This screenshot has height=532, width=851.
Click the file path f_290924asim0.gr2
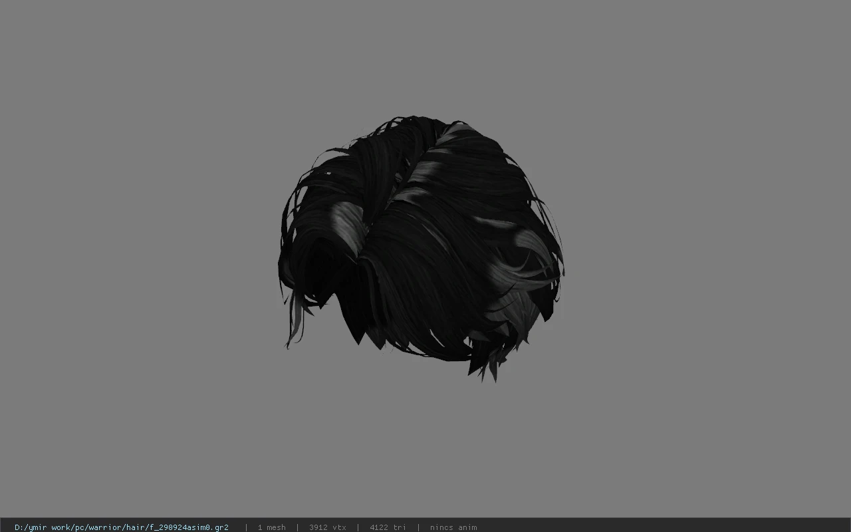pos(122,527)
